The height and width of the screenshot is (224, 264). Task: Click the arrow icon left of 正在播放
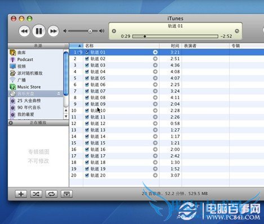[11, 123]
